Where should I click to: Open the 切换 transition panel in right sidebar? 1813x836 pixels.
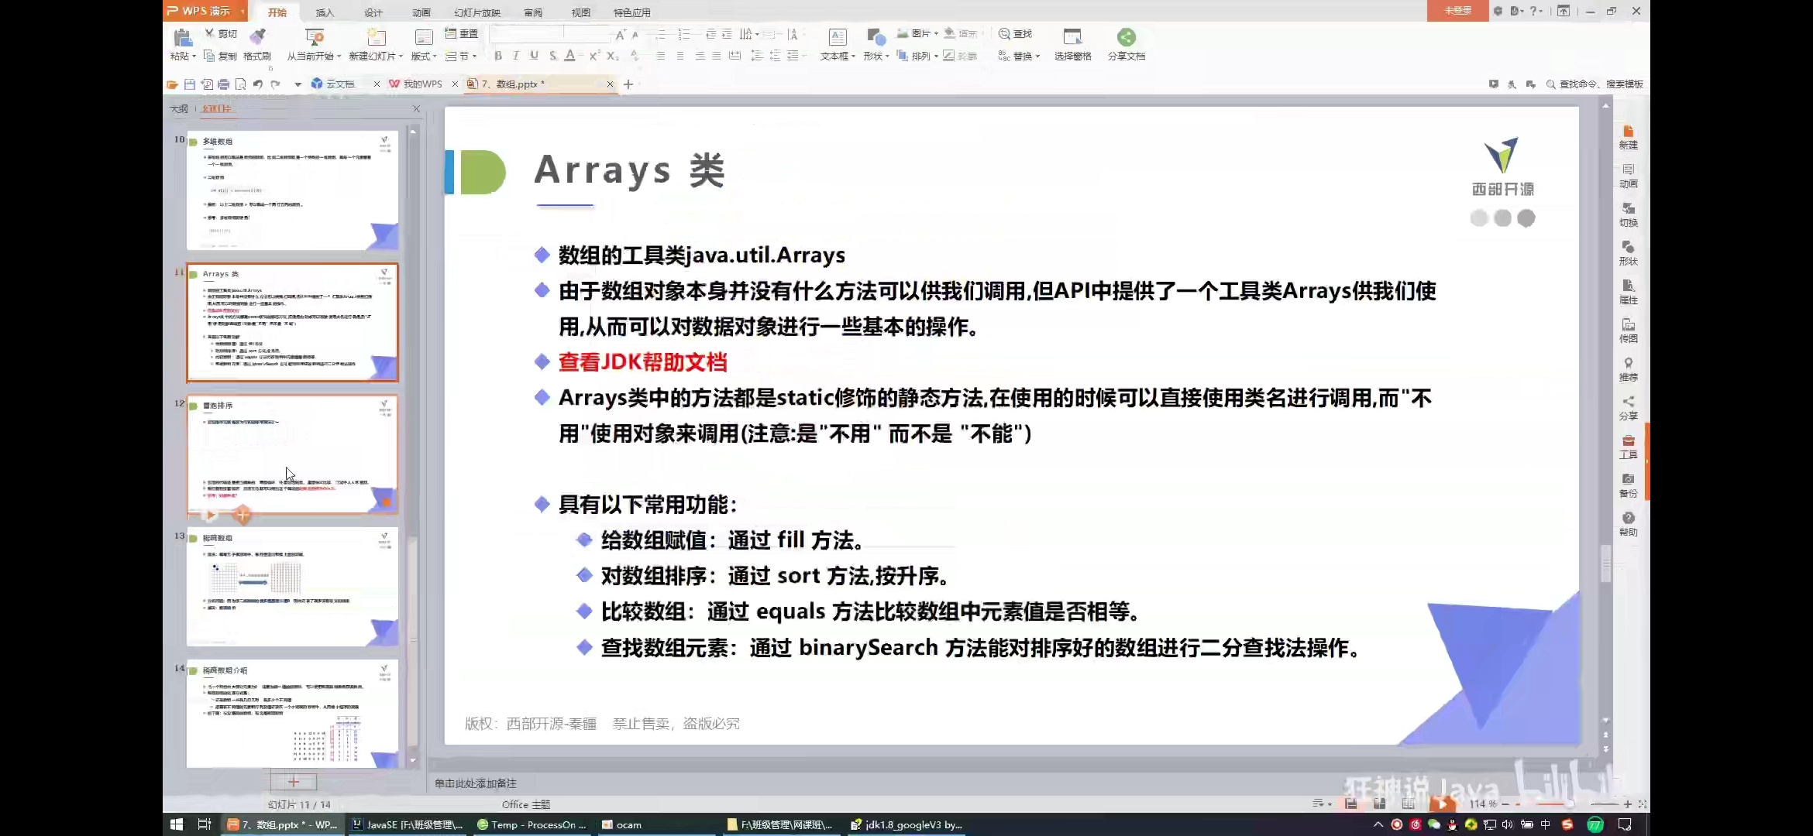coord(1628,214)
